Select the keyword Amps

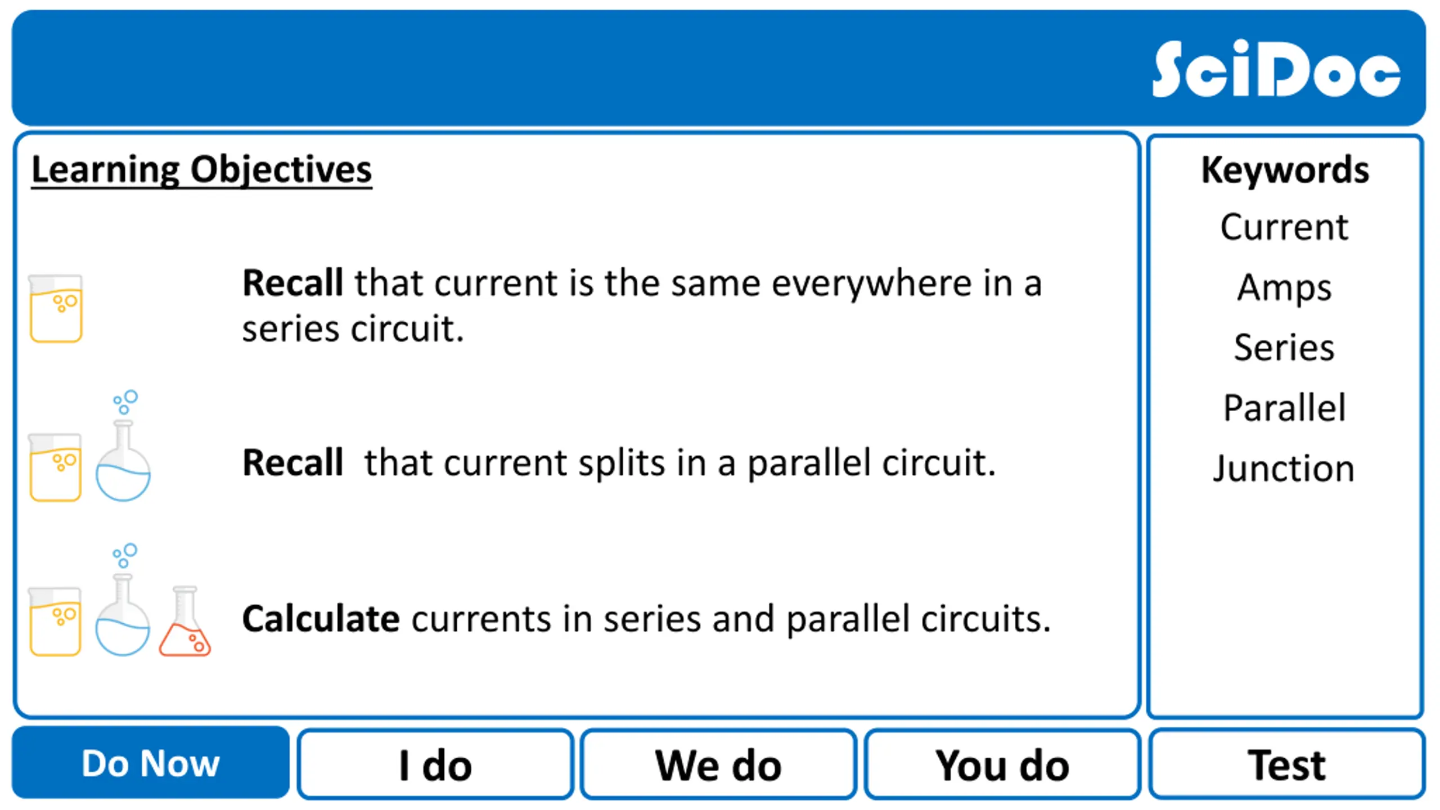click(1284, 287)
